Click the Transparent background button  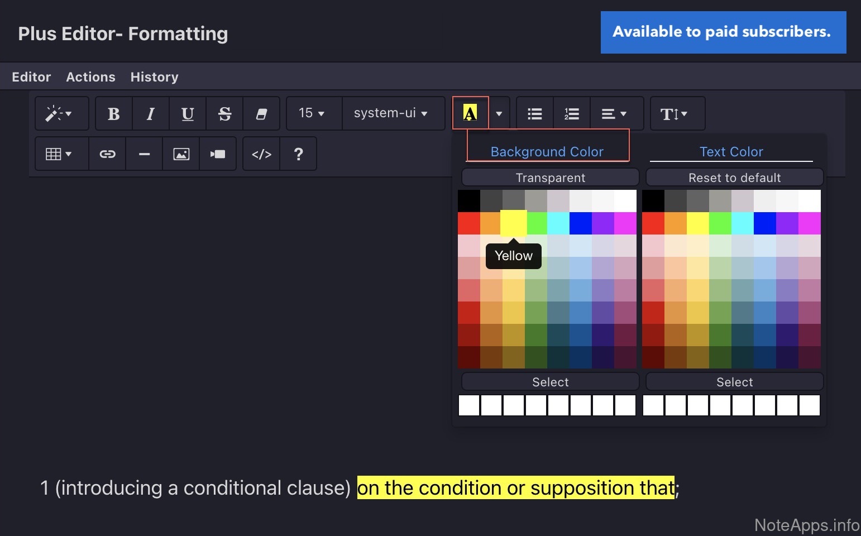click(x=550, y=178)
